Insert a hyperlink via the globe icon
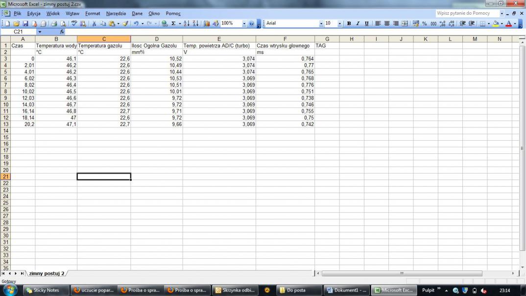This screenshot has width=526, height=296. [165, 24]
